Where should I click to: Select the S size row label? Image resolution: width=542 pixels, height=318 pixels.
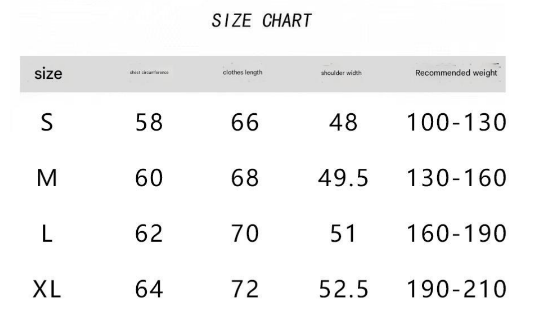46,123
